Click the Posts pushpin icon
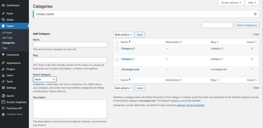 [3, 13]
